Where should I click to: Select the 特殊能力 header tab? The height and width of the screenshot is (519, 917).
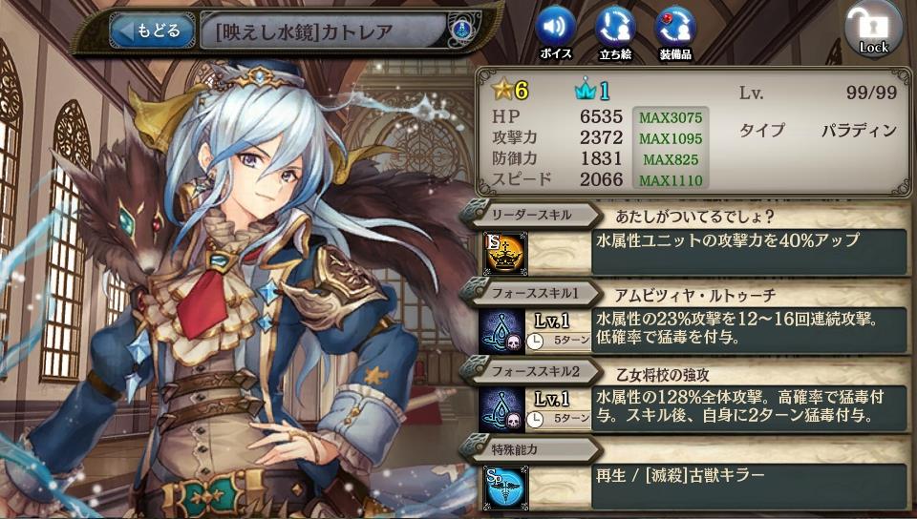pos(531,449)
